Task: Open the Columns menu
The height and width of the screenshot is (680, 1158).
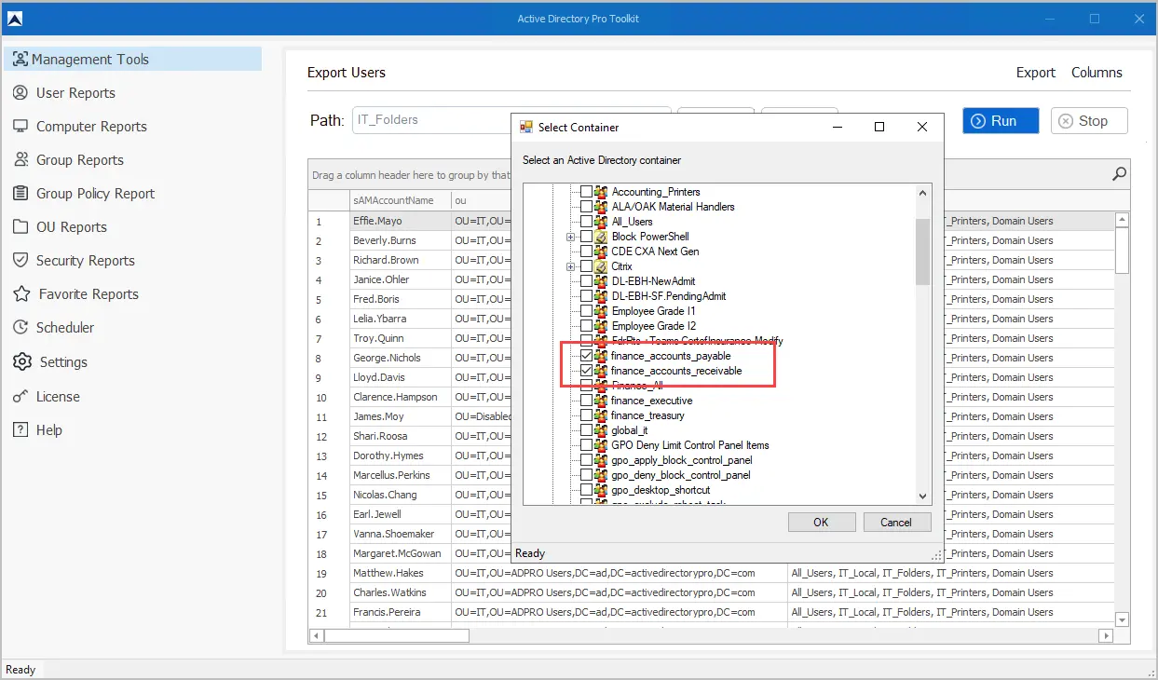Action: (1097, 73)
